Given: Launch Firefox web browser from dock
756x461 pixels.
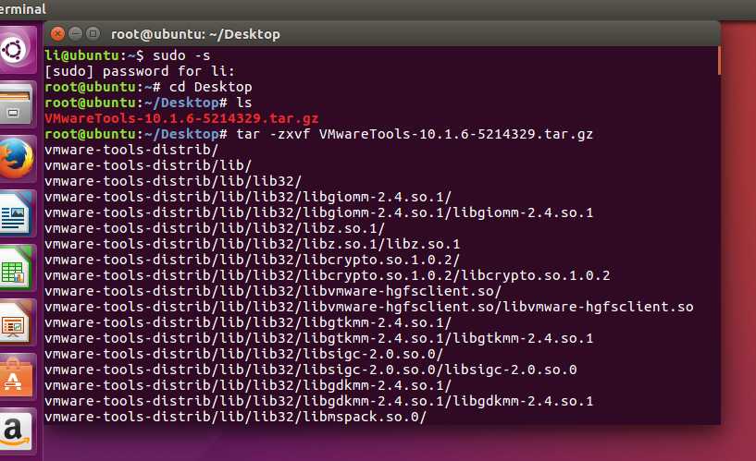Looking at the screenshot, I should click(x=16, y=159).
